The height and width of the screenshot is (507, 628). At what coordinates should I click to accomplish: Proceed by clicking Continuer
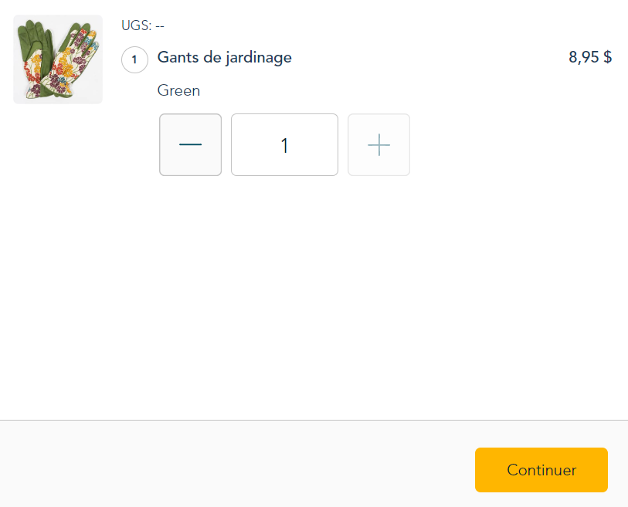coord(541,470)
